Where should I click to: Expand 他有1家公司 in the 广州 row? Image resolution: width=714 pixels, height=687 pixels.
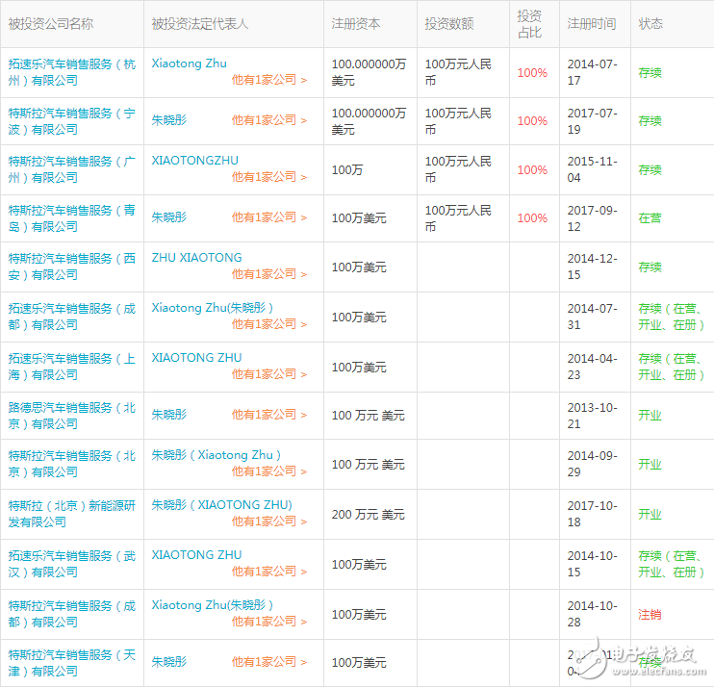pos(269,177)
